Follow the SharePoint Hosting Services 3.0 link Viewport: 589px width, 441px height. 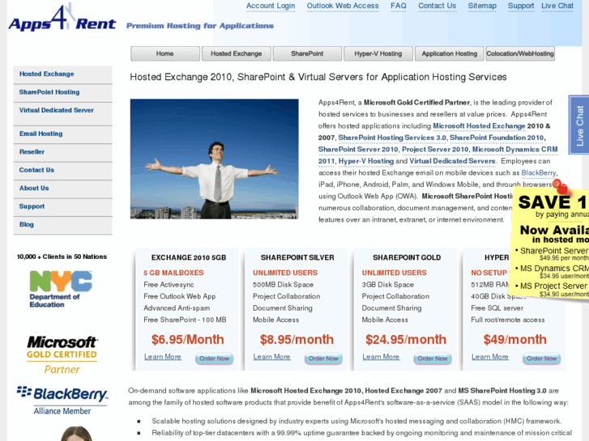tap(392, 138)
